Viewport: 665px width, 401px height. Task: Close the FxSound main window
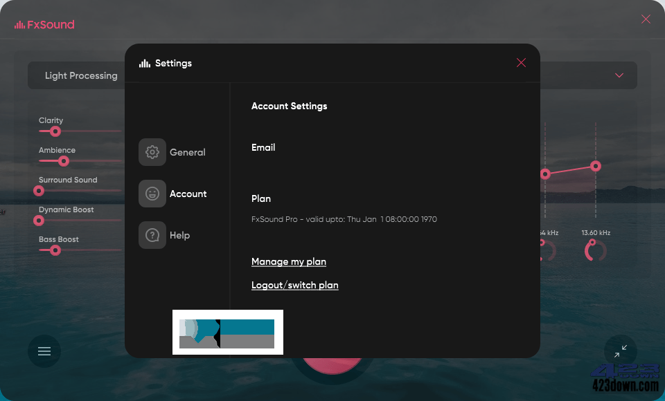tap(646, 19)
